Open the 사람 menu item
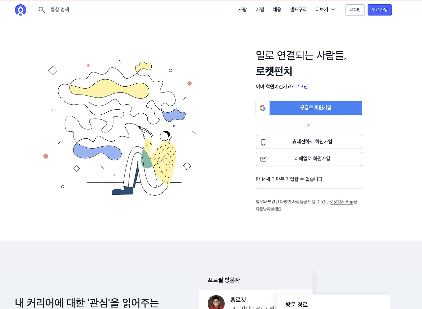422x309 pixels. [x=243, y=10]
